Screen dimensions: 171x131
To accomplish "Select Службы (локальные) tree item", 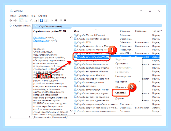I will tap(21, 26).
